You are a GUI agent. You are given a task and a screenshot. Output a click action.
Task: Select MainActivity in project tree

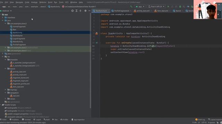point(18,42)
